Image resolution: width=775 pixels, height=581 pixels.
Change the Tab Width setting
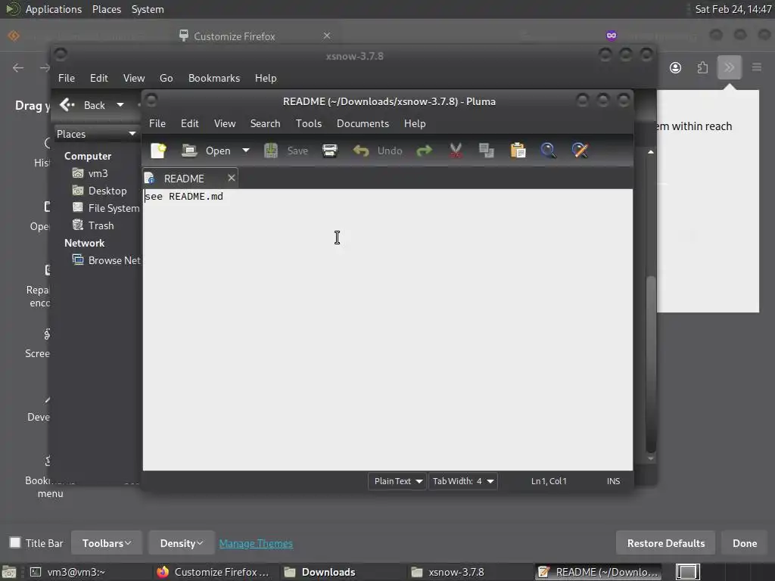pos(463,481)
